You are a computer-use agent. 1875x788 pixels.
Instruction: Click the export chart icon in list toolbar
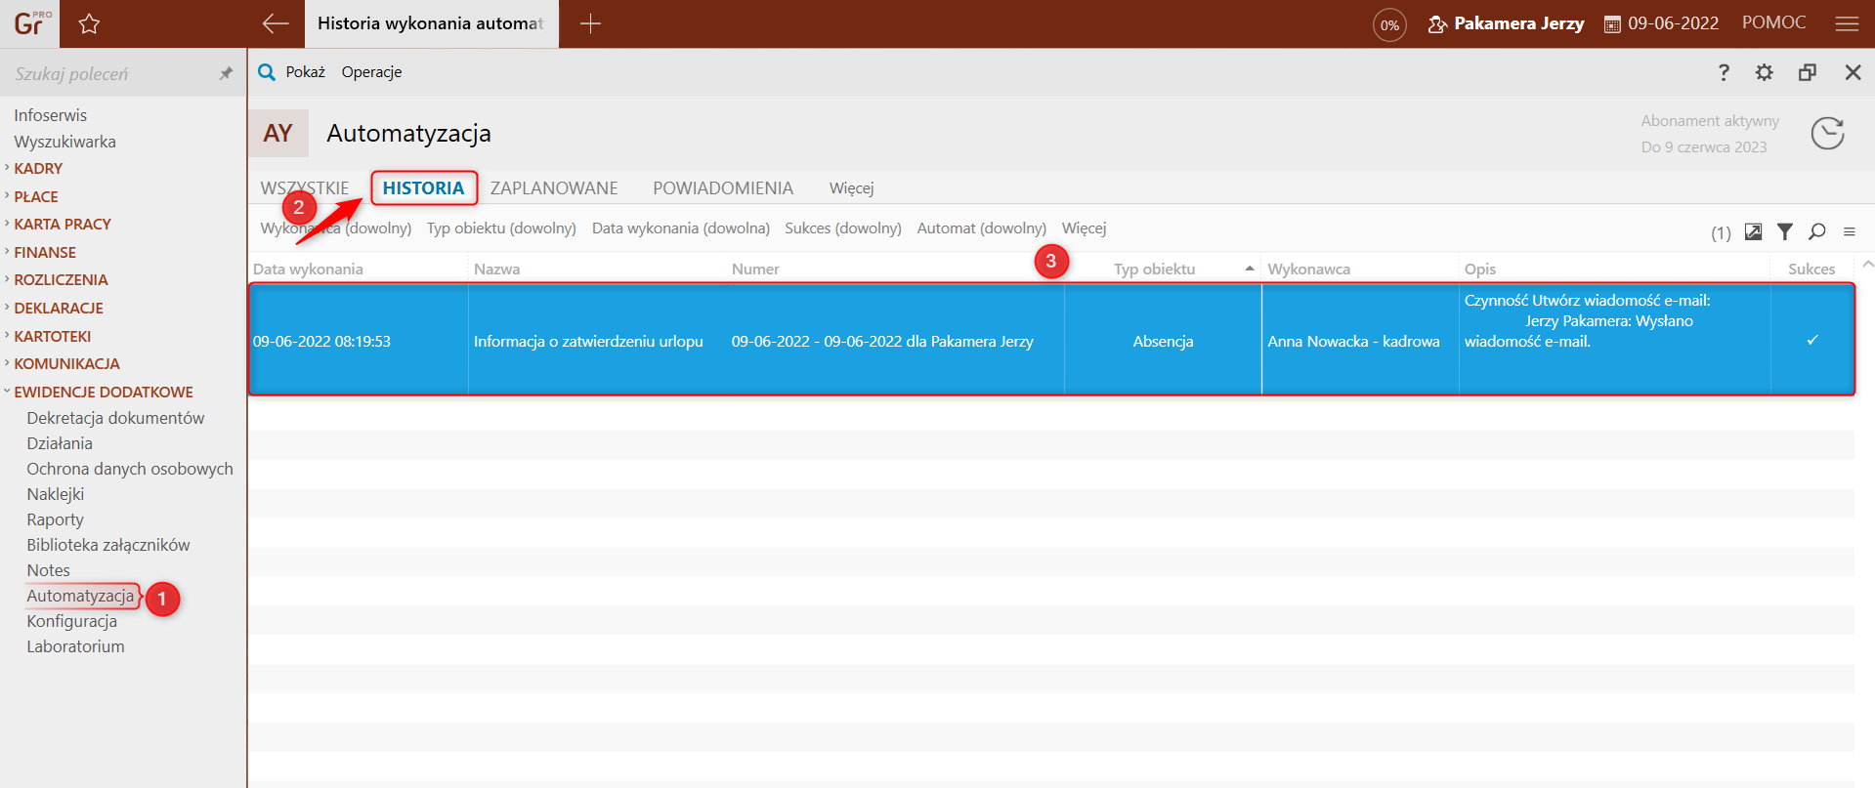point(1753,231)
